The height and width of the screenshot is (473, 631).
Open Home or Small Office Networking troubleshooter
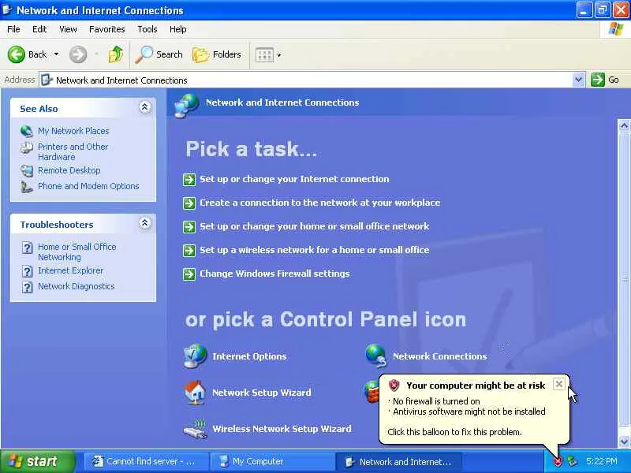coord(77,251)
